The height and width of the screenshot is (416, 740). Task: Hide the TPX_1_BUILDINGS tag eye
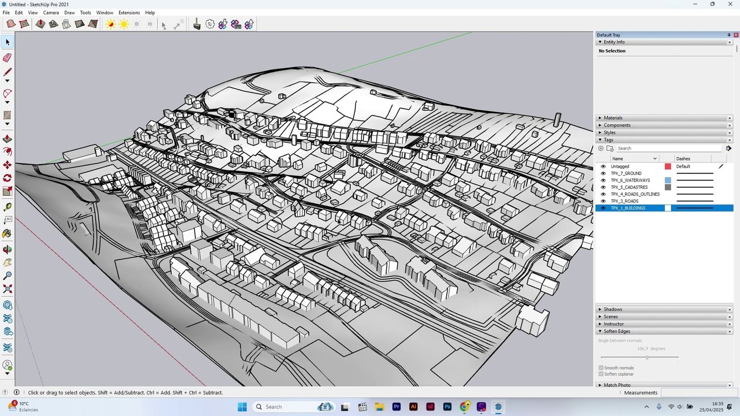[603, 208]
